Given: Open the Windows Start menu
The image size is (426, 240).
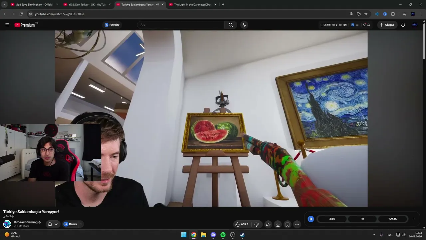Looking at the screenshot, I should [184, 235].
